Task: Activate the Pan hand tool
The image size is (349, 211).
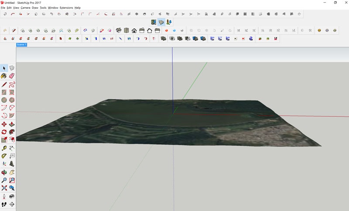Action: pyautogui.click(x=12, y=172)
